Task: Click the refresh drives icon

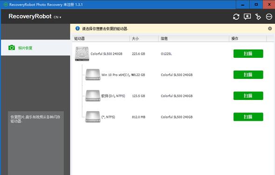Action: (236, 17)
